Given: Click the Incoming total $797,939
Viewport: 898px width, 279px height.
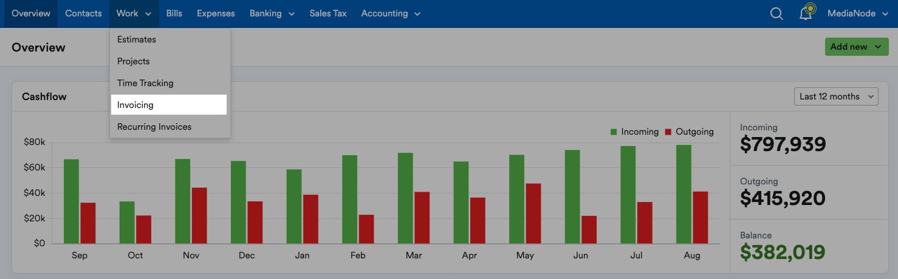Looking at the screenshot, I should [783, 144].
